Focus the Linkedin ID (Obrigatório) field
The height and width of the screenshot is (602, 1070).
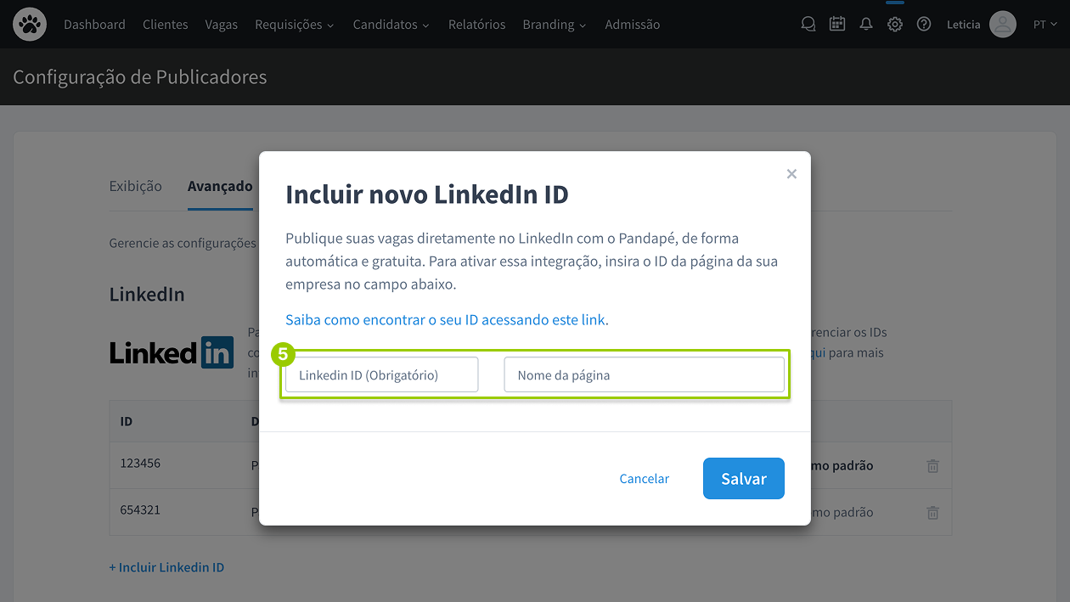coord(381,375)
